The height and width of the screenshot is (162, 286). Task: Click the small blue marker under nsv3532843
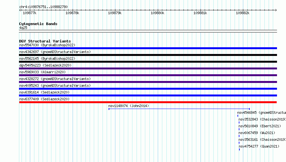tap(239, 122)
